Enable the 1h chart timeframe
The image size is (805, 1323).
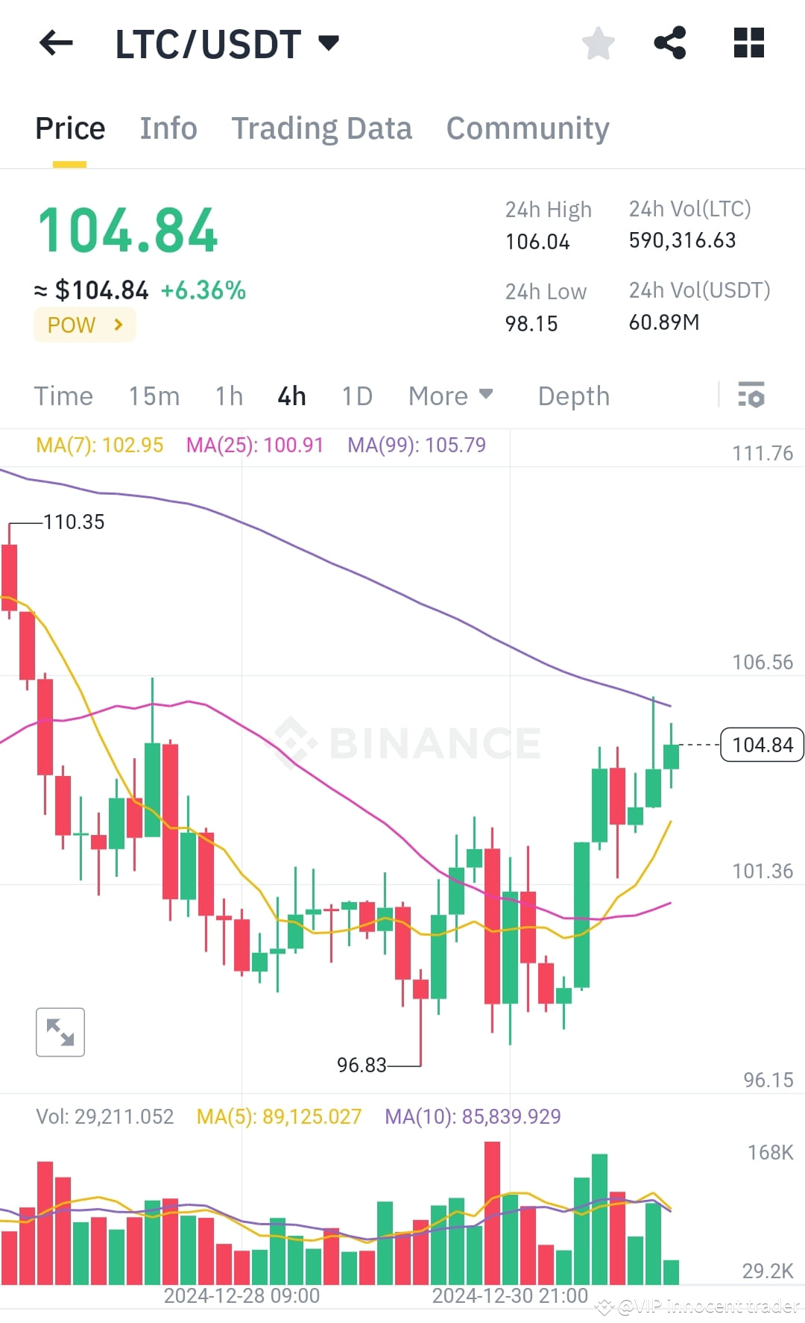(228, 395)
